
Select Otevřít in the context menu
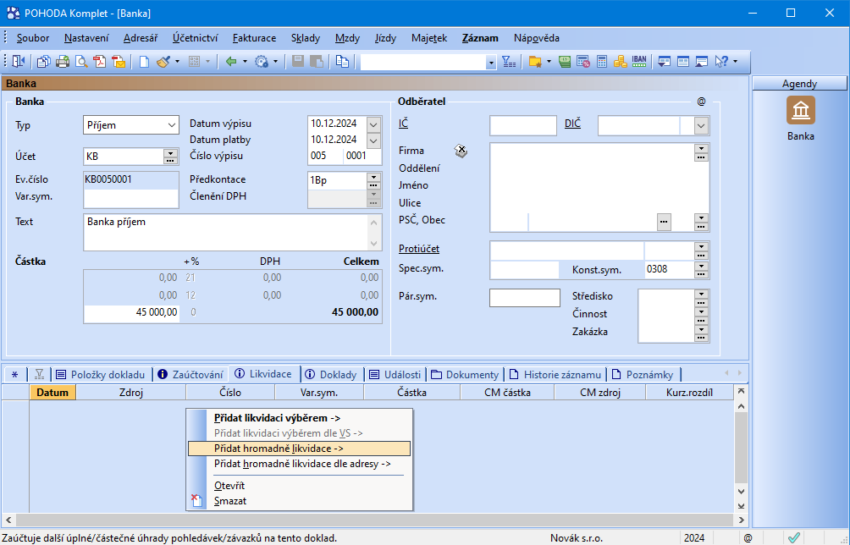299,486
